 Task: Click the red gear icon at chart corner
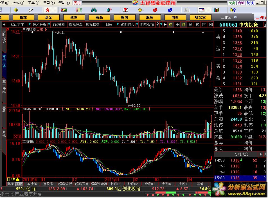[8, 29]
